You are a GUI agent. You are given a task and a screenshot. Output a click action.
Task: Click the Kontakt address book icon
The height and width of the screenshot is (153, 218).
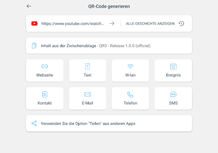pos(45,94)
